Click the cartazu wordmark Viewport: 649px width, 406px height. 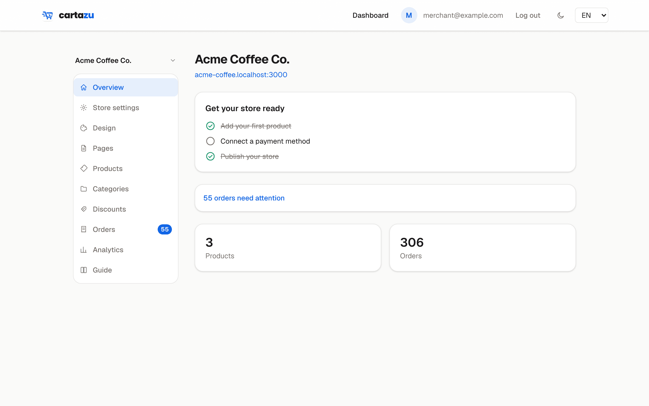[76, 15]
